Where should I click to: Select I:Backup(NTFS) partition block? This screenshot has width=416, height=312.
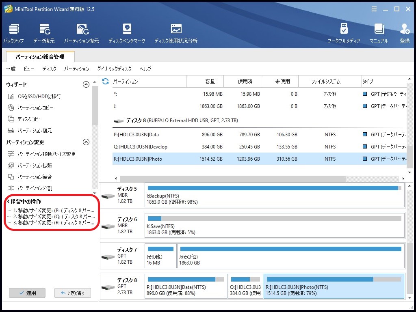point(275,195)
